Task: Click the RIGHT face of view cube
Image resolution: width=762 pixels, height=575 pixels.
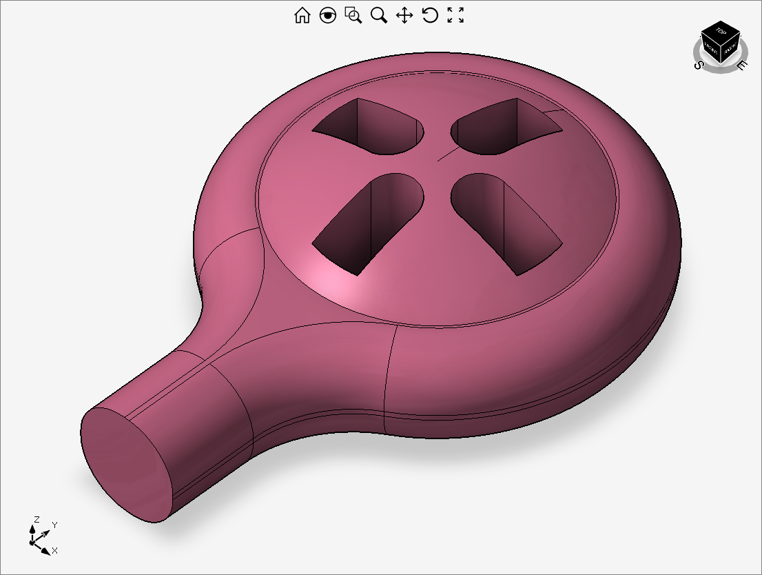Action: click(730, 49)
